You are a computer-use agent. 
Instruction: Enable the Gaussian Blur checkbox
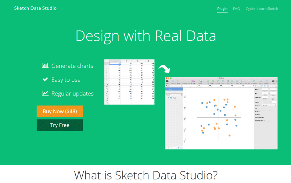(275, 120)
